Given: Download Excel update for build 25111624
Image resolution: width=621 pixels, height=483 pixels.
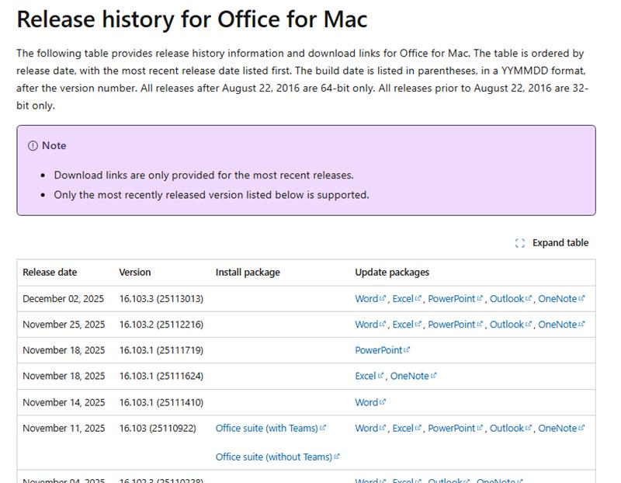Looking at the screenshot, I should click(x=369, y=376).
